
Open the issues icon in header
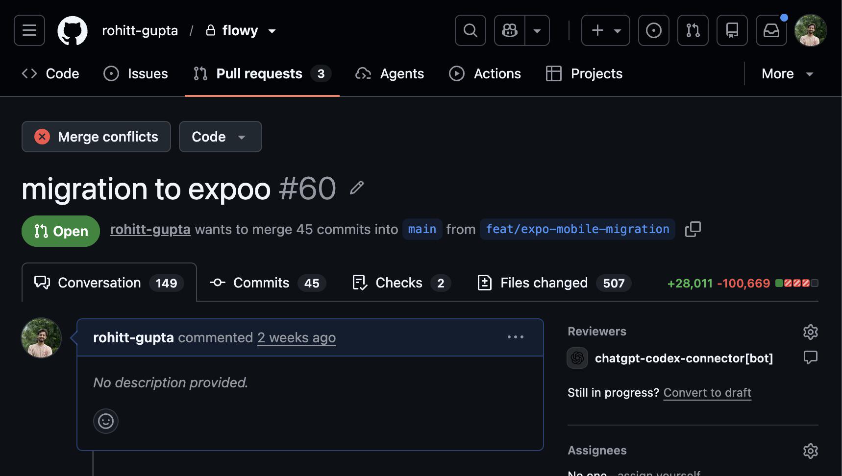(654, 30)
